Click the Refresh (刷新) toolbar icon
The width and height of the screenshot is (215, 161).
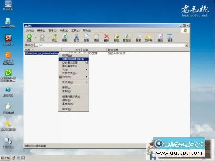coord(65,36)
